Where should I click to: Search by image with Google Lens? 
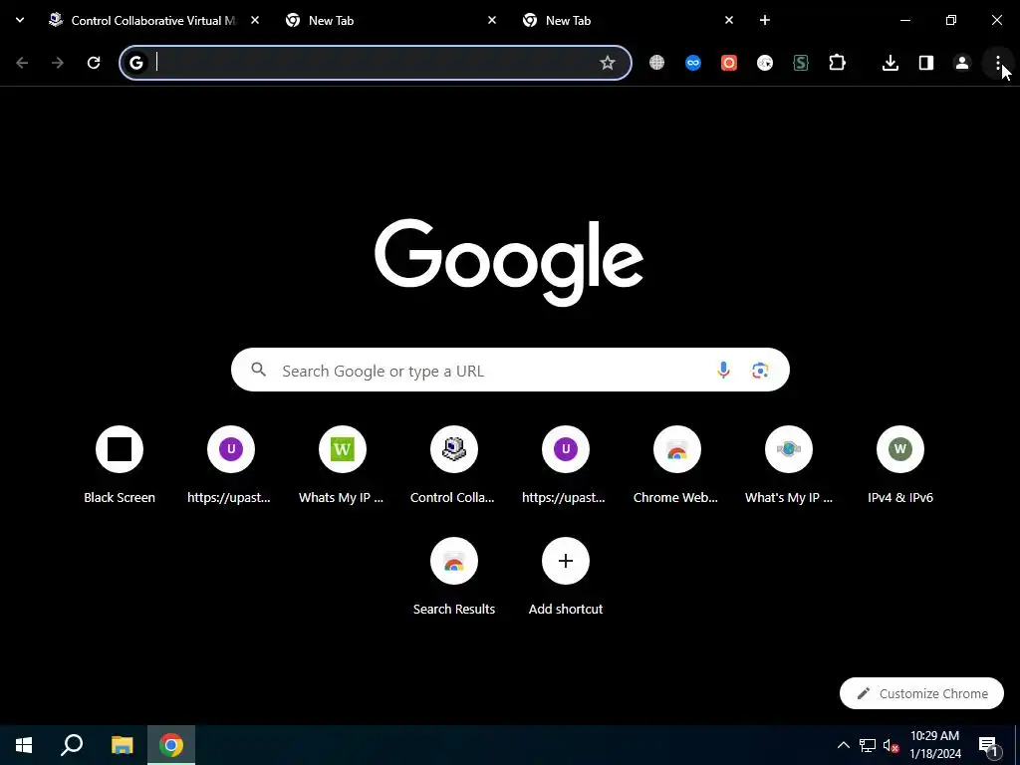760,371
